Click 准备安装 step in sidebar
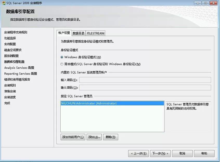The image size is (220, 162). tap(10, 91)
